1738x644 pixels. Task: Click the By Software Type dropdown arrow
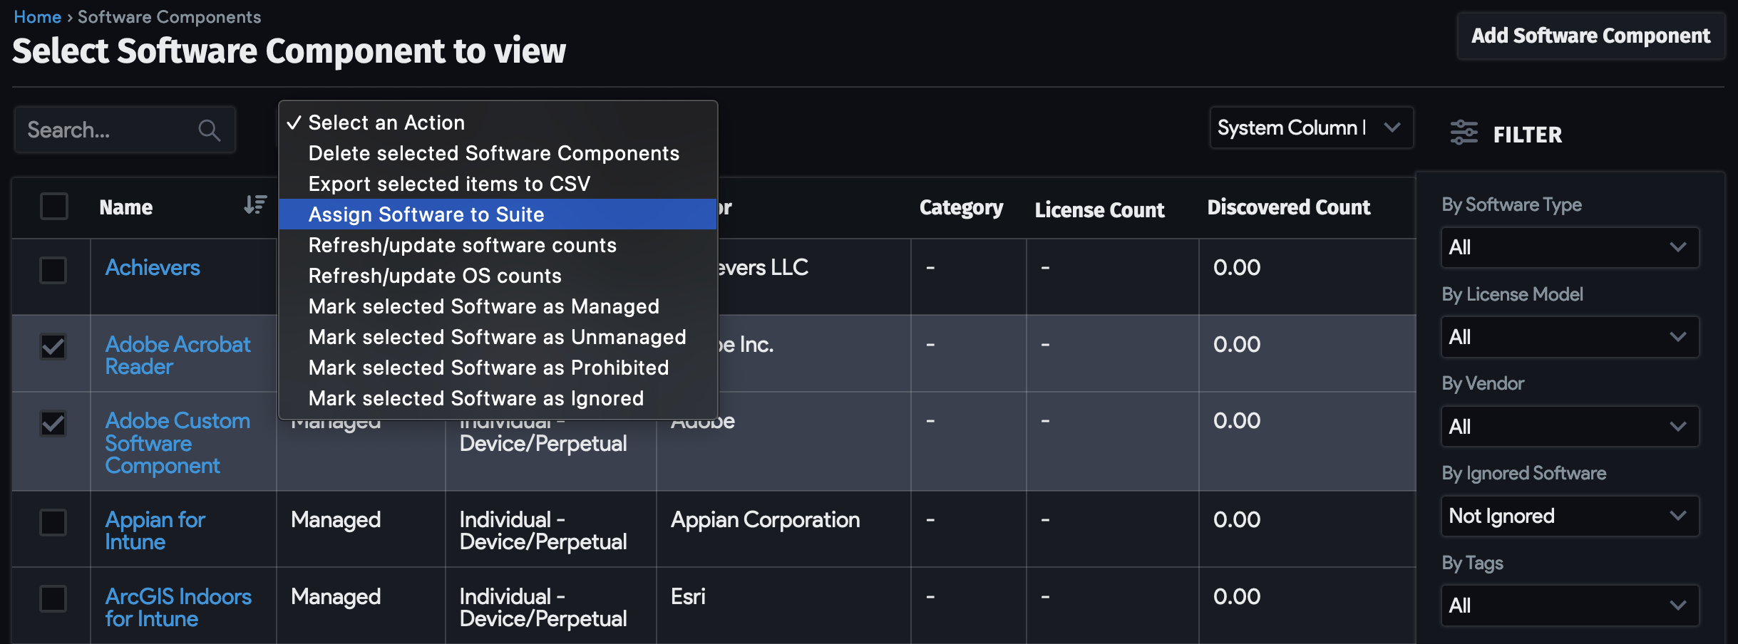pos(1679,247)
